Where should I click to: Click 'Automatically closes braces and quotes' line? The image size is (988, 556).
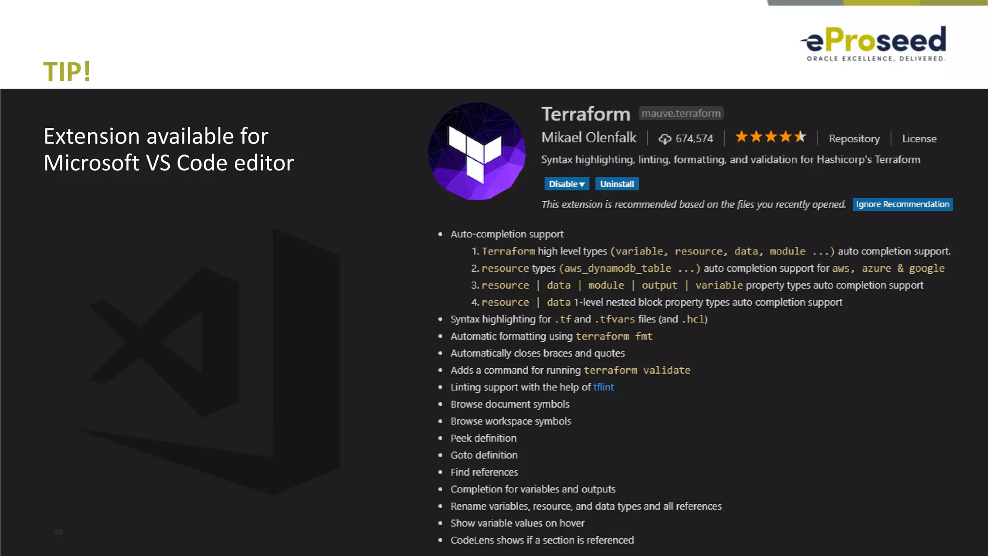[x=537, y=353]
